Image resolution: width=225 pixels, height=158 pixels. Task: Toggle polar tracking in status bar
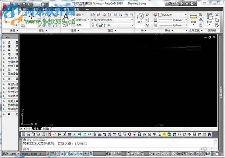62,154
